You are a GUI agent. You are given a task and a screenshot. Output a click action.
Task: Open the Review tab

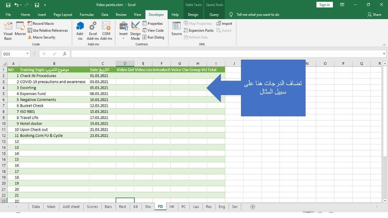(121, 15)
